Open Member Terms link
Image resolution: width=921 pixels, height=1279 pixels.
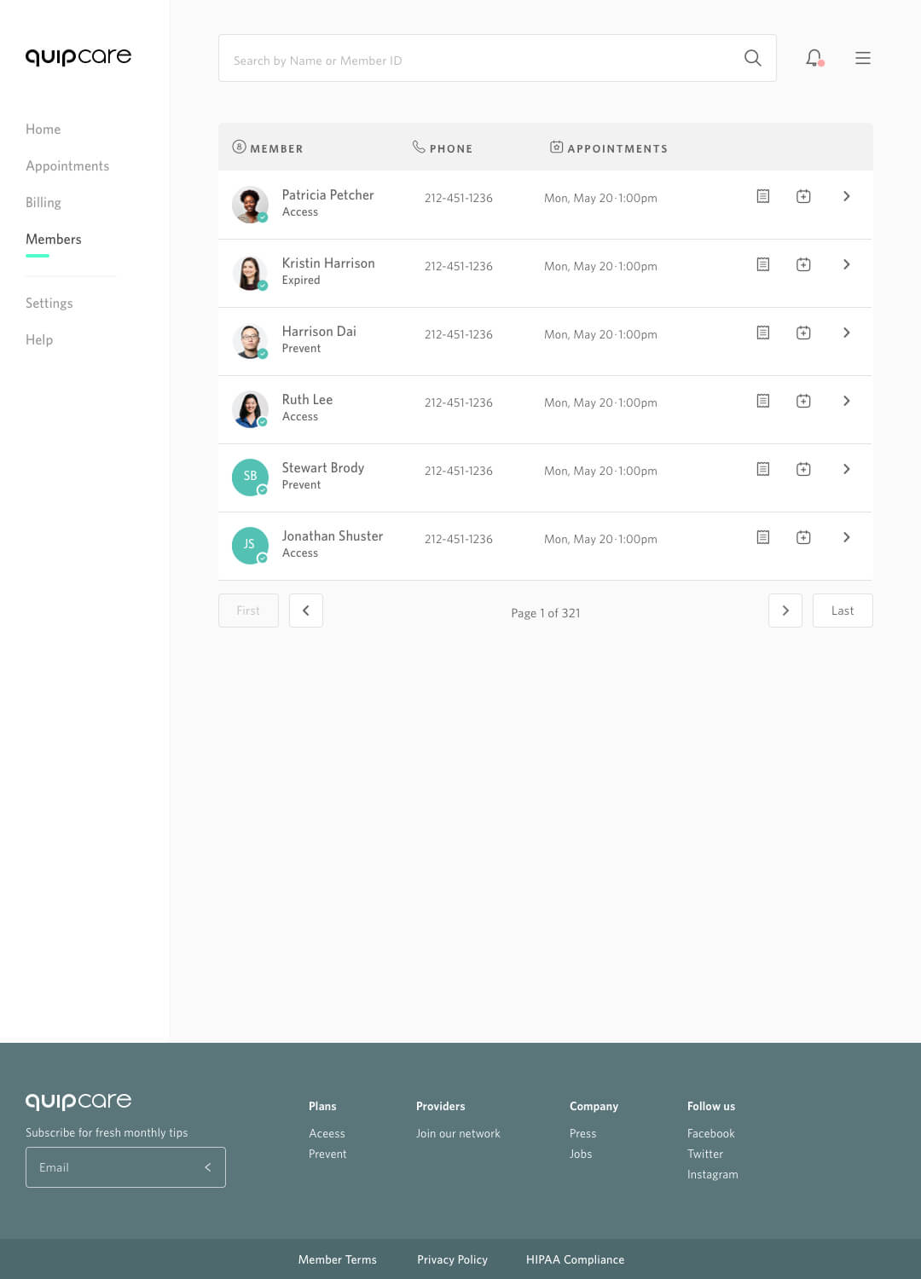[338, 1260]
